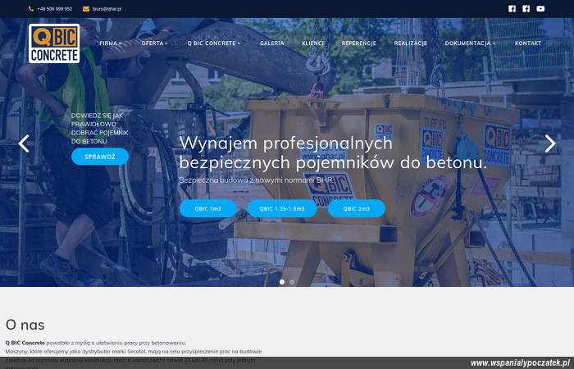Open the GALERIA page
574x369 pixels.
[x=272, y=43]
